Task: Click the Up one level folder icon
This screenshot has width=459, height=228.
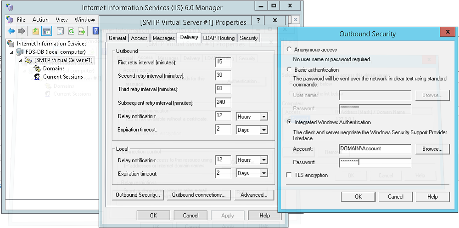Action: pos(35,31)
